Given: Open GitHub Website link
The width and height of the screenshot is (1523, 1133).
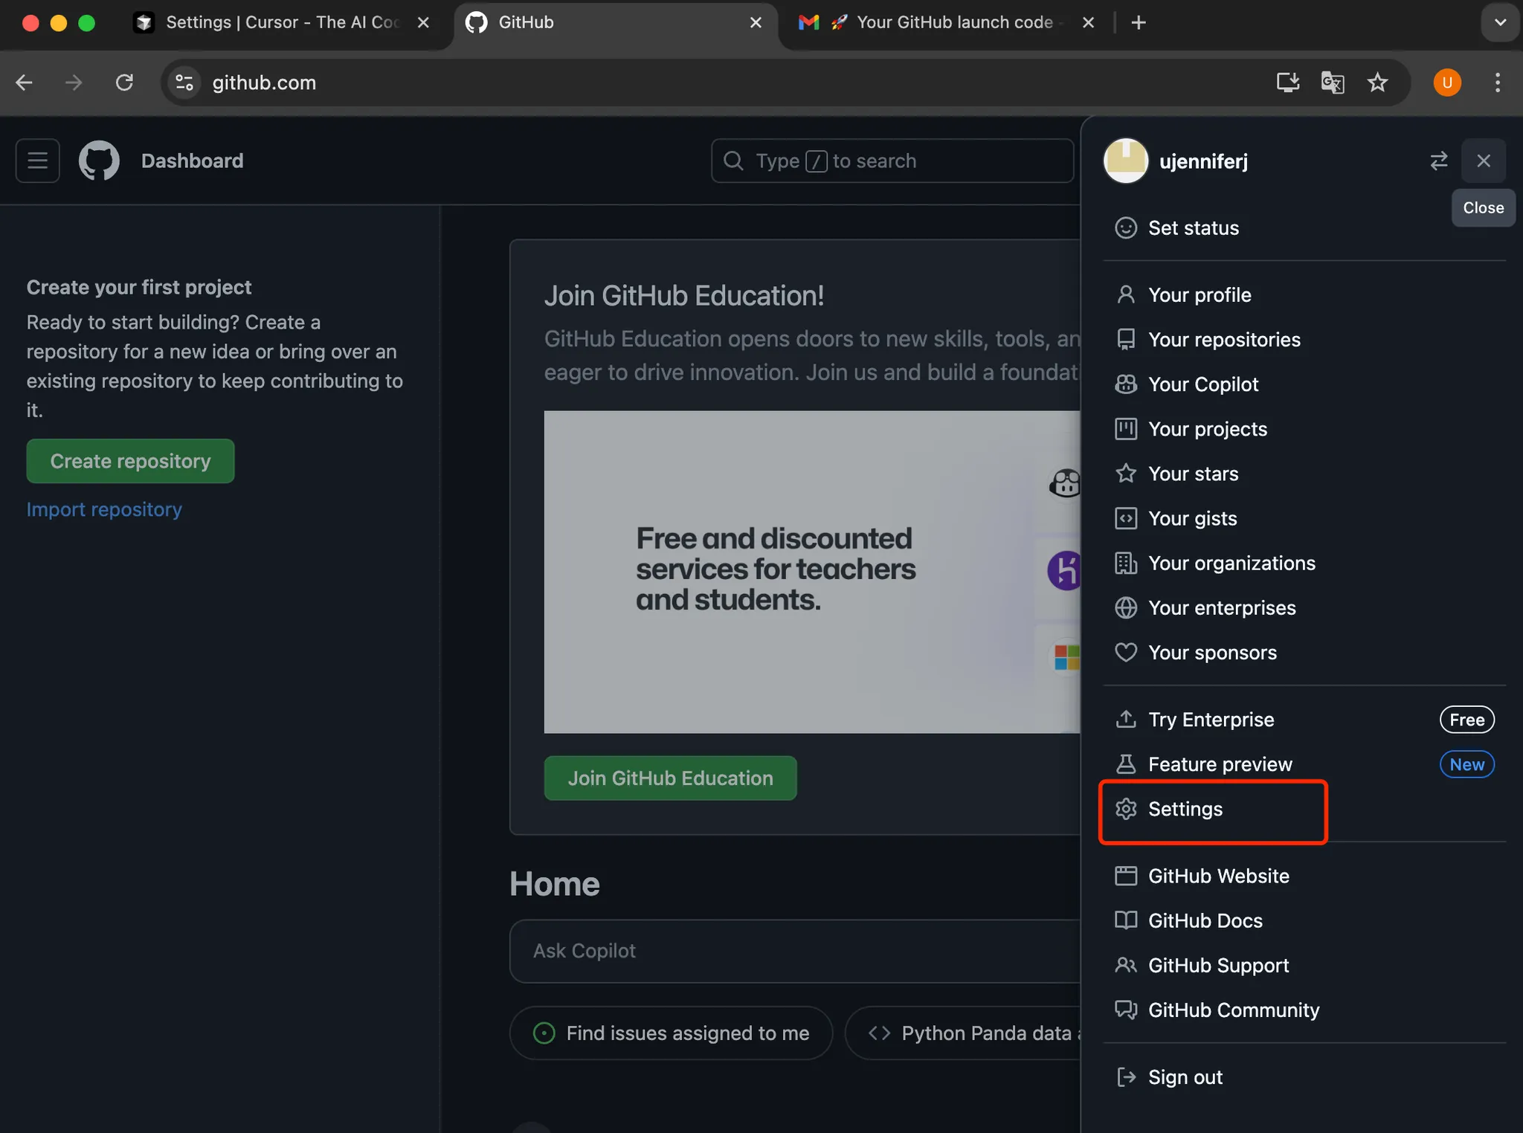Looking at the screenshot, I should pyautogui.click(x=1304, y=876).
